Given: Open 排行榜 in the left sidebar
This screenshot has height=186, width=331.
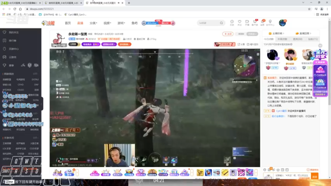Looking at the screenshot, I should pyautogui.click(x=12, y=41).
